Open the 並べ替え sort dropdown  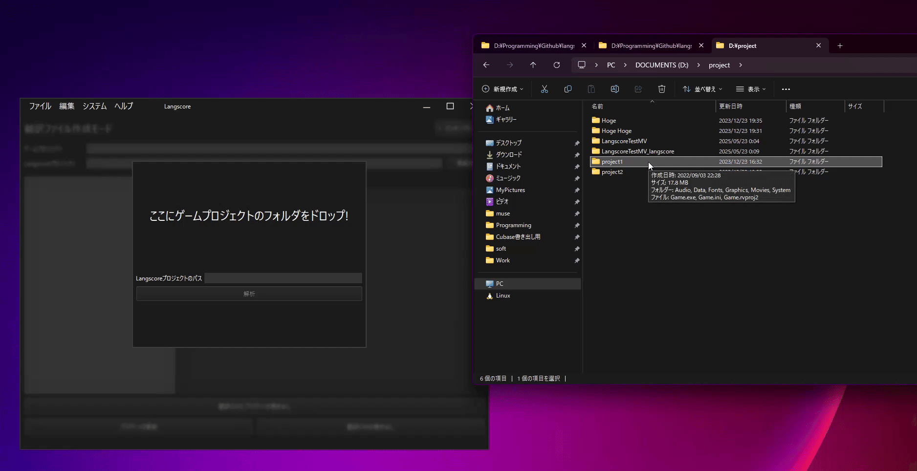coord(702,89)
